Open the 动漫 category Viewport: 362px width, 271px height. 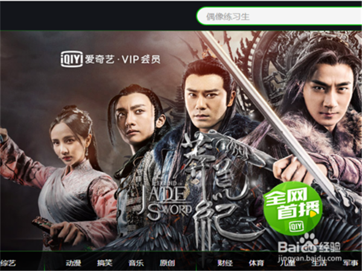pos(73,263)
